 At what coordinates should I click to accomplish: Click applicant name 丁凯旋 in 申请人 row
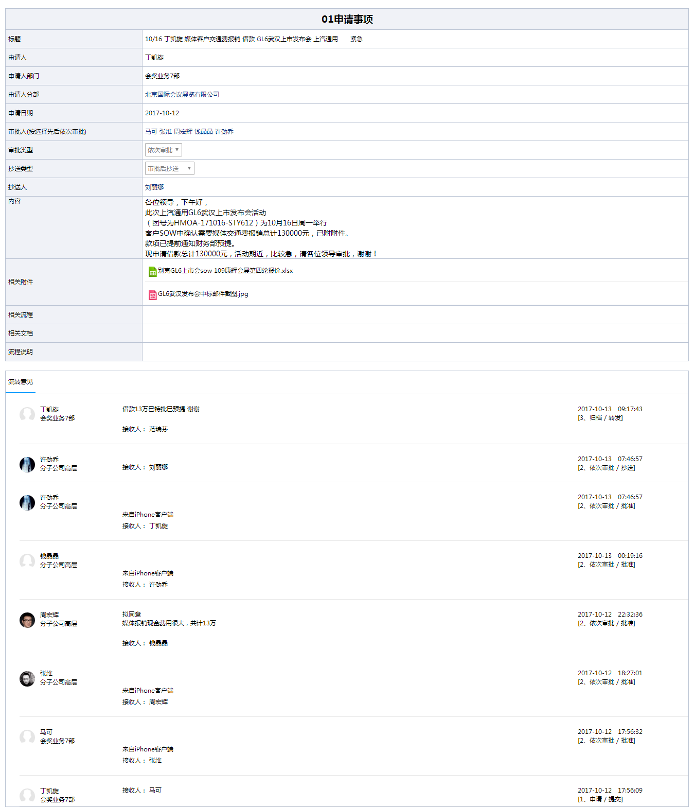pos(154,58)
